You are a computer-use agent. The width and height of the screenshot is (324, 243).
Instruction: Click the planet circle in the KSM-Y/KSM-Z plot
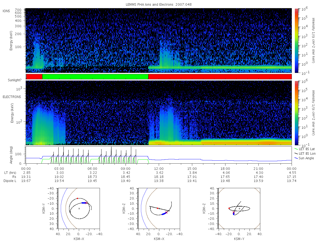(239, 208)
